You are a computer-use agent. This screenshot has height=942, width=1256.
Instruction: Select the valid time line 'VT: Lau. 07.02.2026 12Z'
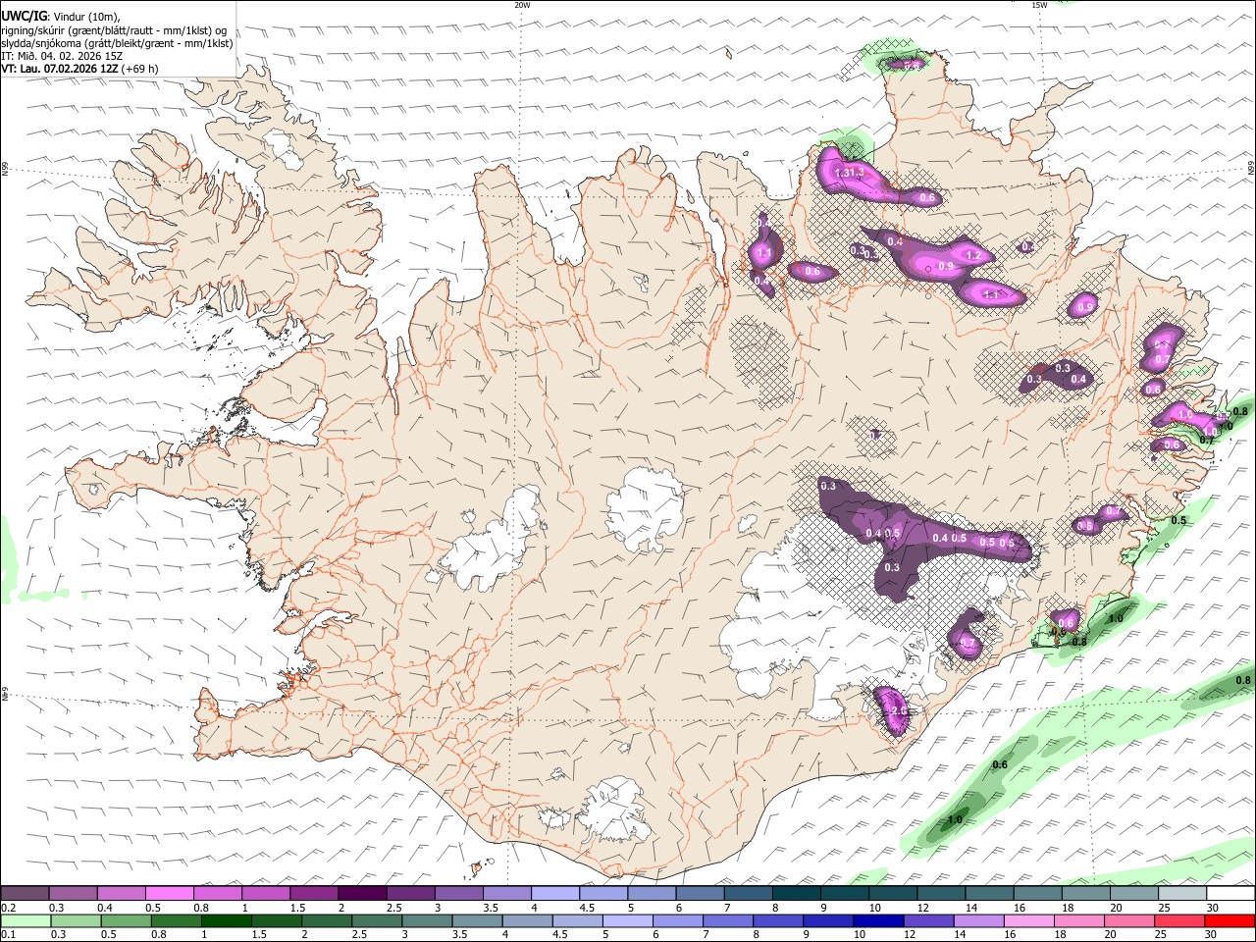tap(60, 69)
